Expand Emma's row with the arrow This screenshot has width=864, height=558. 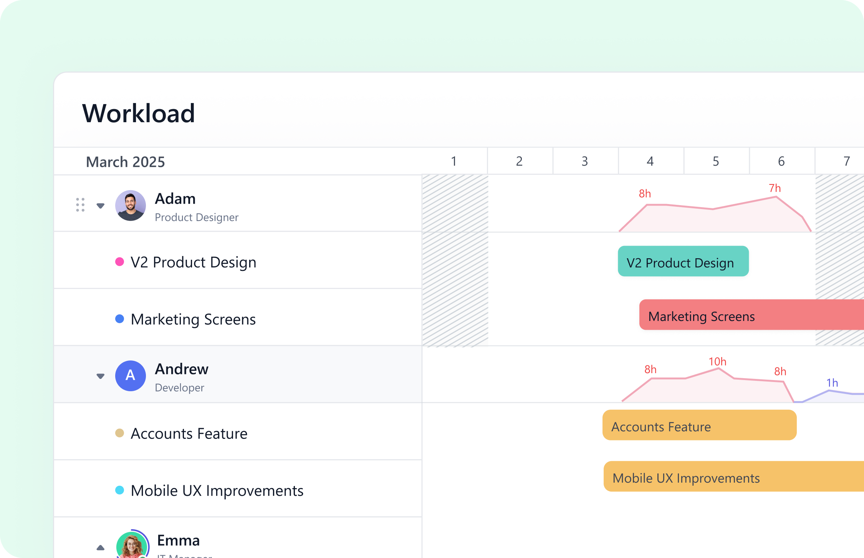(101, 548)
